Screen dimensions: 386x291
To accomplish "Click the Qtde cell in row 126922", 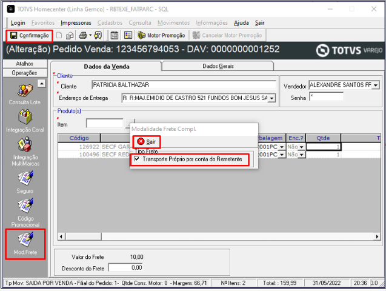I will pos(323,147).
